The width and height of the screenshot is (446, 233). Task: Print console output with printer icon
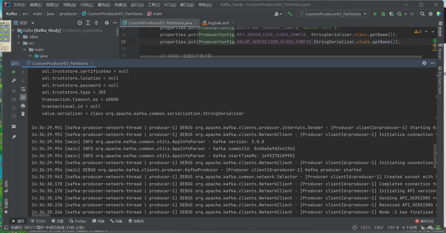click(23, 106)
